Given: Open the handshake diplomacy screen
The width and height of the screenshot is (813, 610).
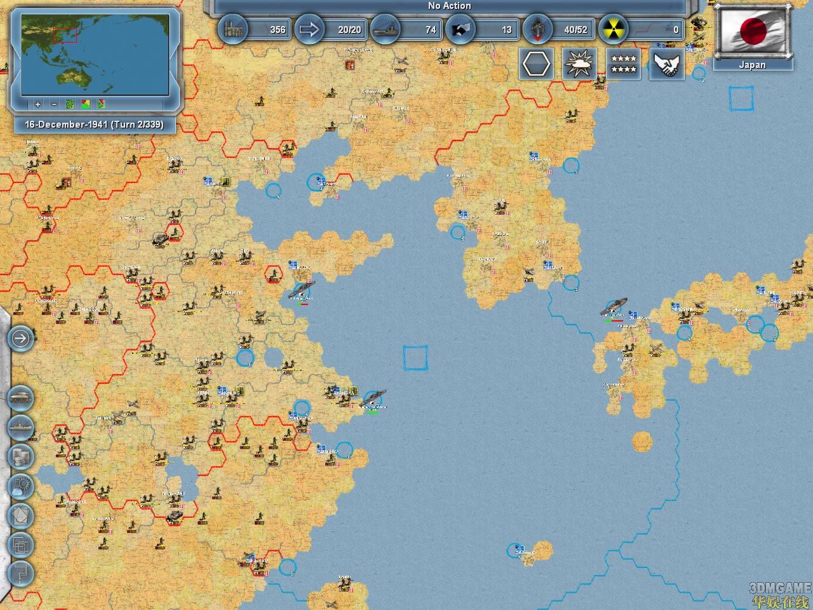Looking at the screenshot, I should tap(666, 64).
